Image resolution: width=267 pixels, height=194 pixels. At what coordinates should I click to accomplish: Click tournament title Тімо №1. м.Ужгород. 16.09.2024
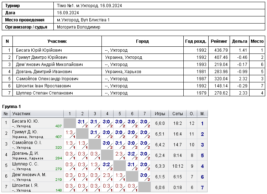coord(89,6)
